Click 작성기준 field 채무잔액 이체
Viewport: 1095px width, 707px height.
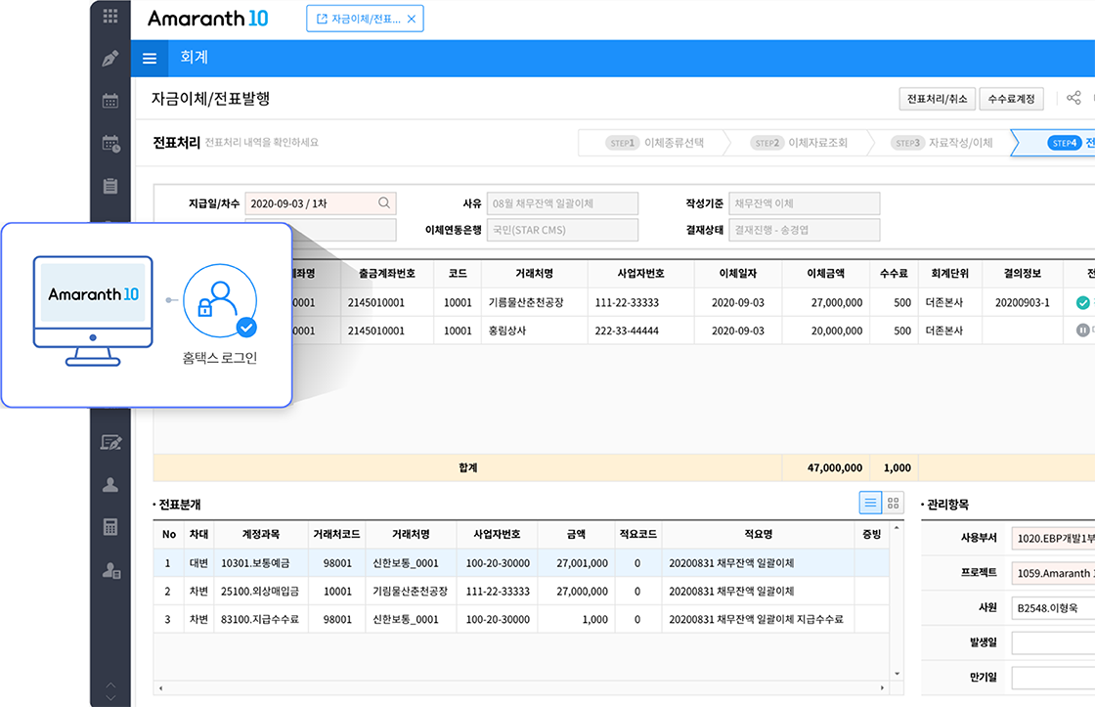805,203
